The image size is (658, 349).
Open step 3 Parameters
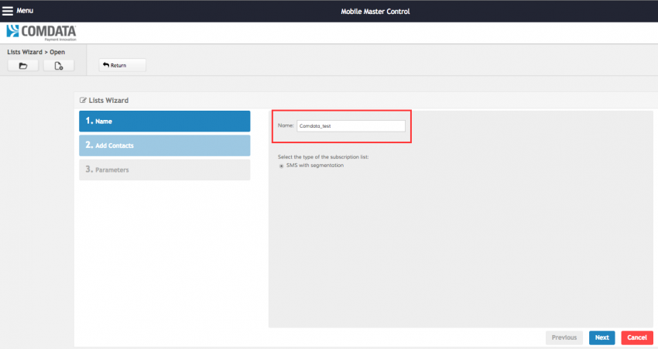point(164,169)
